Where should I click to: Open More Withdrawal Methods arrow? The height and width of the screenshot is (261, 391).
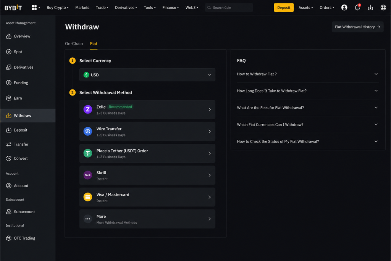(210, 219)
